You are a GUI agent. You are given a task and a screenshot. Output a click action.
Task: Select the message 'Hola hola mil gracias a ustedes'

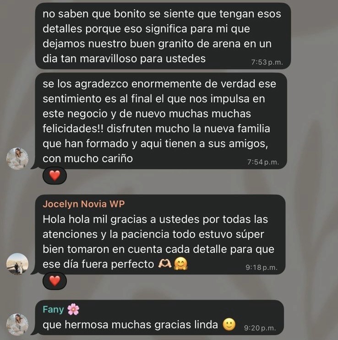[160, 235]
